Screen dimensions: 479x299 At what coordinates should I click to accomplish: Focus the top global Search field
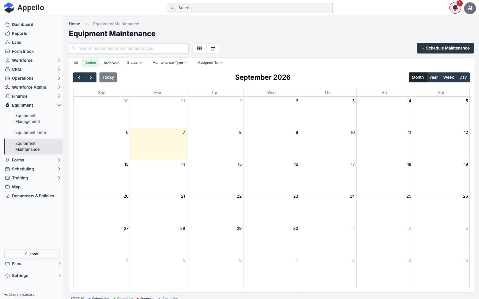coord(250,8)
